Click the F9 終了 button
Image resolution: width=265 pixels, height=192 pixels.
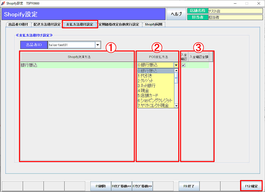189,186
